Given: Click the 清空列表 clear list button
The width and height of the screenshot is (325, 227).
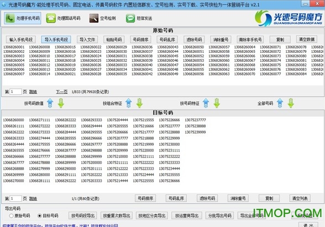Looking at the screenshot, I should coord(300,198).
